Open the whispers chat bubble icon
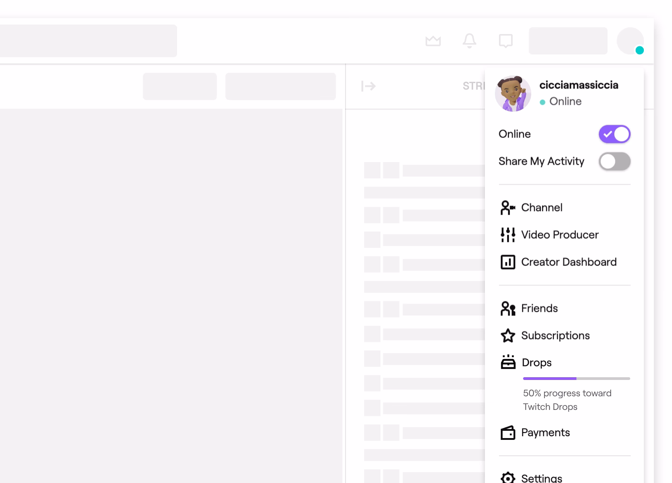The width and height of the screenshot is (672, 483). pos(506,41)
